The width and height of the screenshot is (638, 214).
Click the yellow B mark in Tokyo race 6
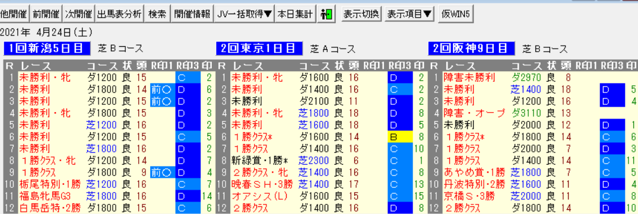click(400, 138)
